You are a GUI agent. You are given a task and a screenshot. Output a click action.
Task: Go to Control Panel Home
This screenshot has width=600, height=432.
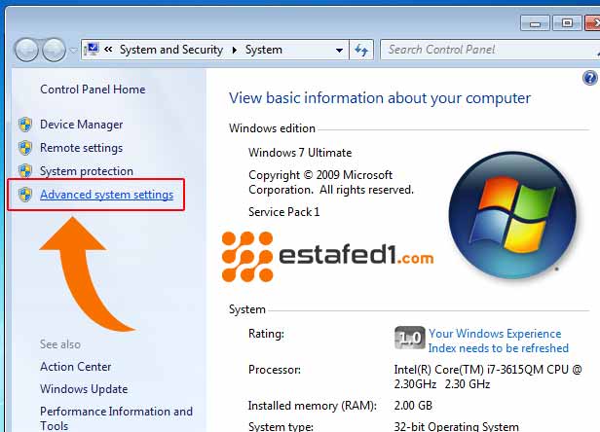point(93,90)
